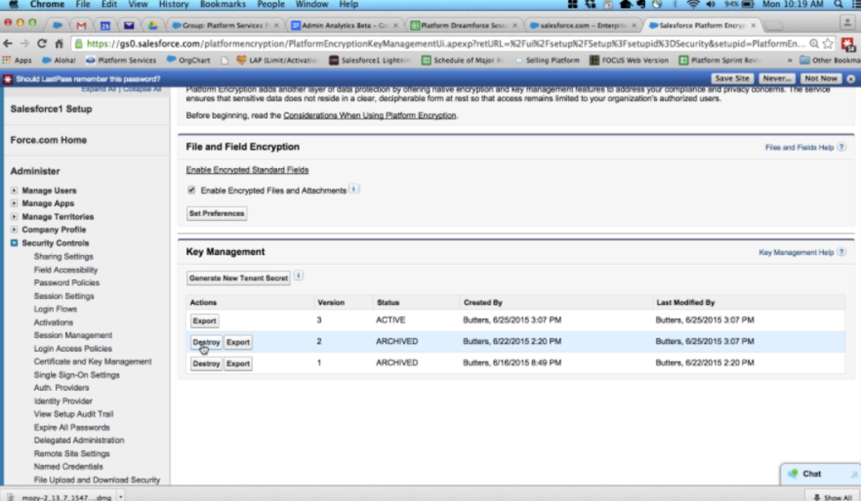
Task: Open the Other Bookmarks folder
Action: [x=829, y=60]
